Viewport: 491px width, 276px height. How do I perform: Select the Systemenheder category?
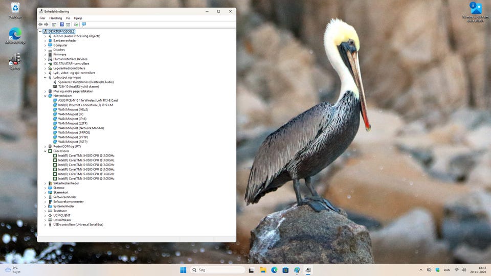(x=64, y=206)
